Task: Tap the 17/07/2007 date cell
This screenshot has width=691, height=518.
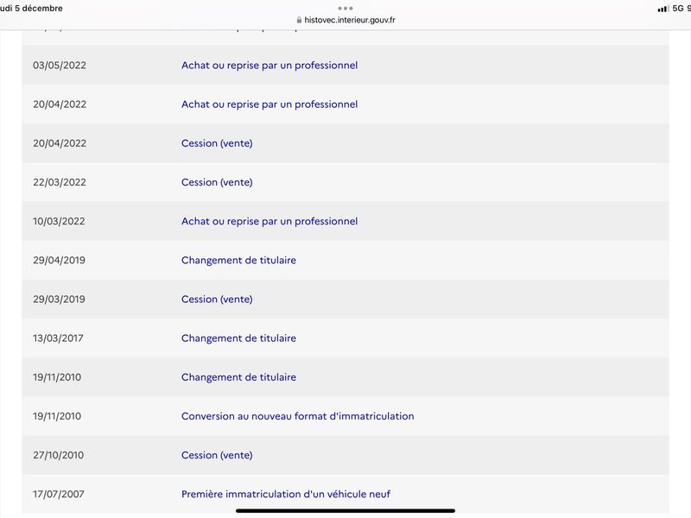Action: [x=59, y=494]
